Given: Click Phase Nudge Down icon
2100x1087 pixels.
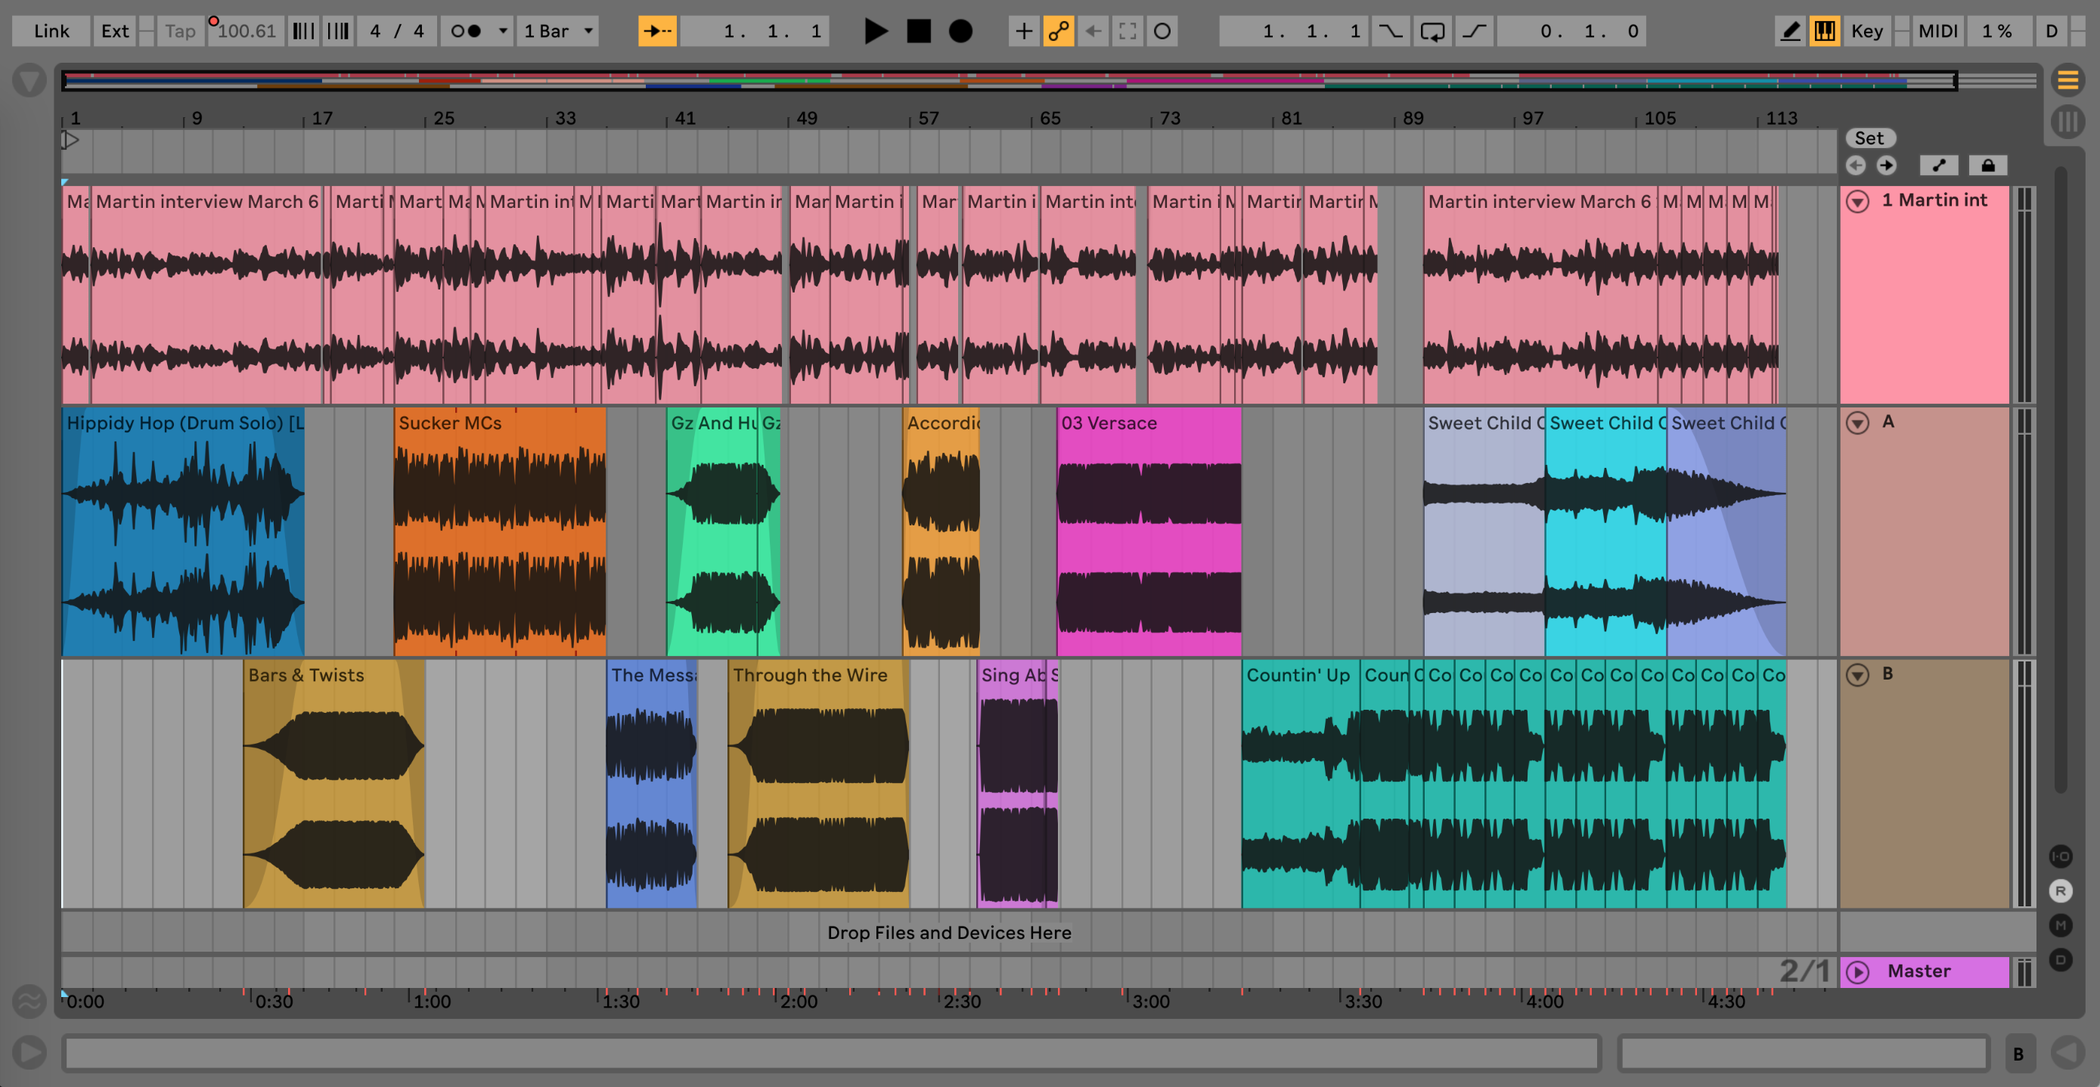Looking at the screenshot, I should point(303,31).
